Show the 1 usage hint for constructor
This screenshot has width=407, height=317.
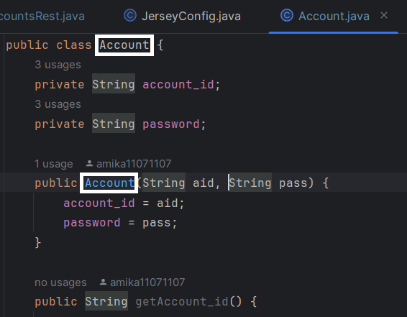click(54, 164)
